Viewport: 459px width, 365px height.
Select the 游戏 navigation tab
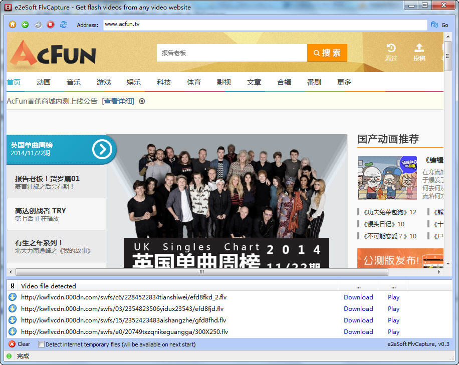click(x=104, y=82)
